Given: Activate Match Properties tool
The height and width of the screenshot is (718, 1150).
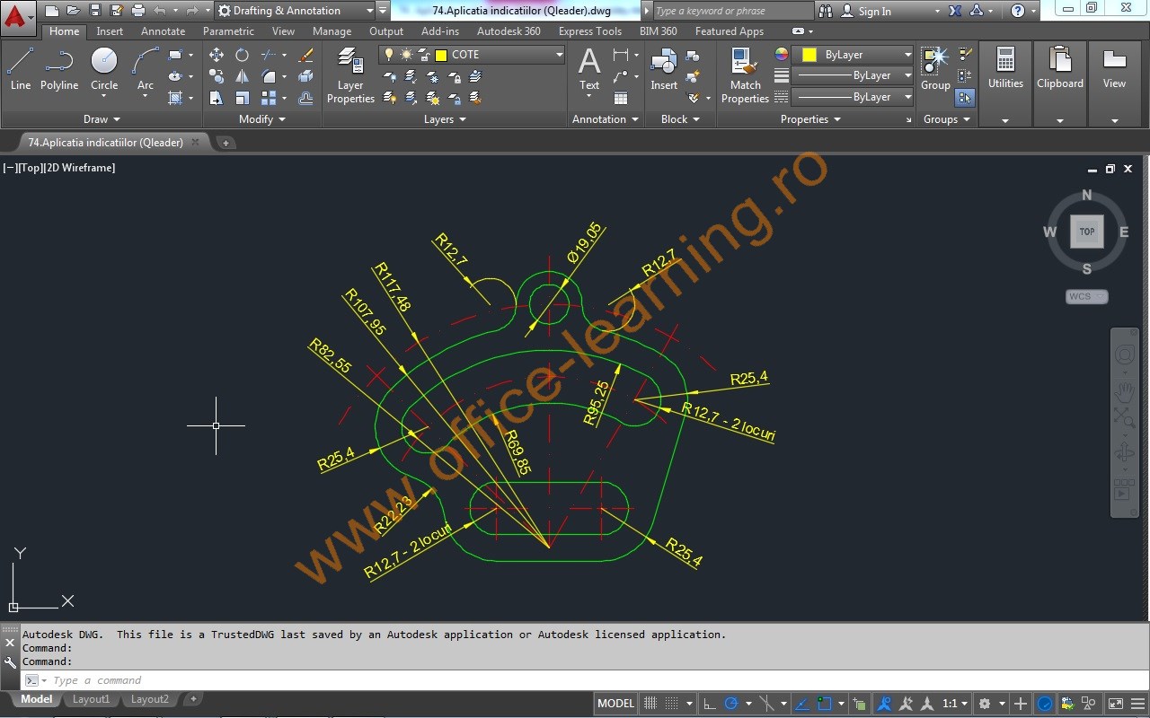Looking at the screenshot, I should (745, 75).
